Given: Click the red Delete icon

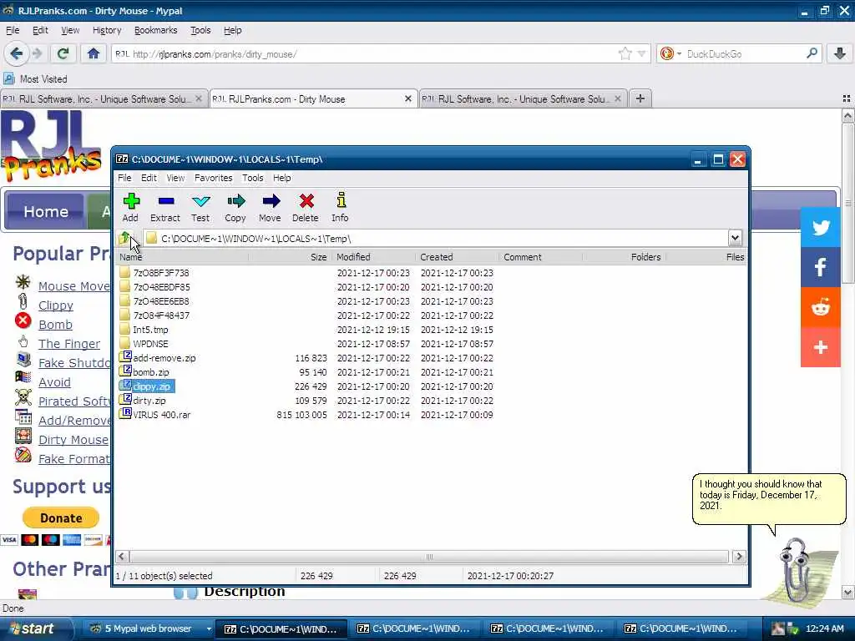Looking at the screenshot, I should tap(306, 207).
